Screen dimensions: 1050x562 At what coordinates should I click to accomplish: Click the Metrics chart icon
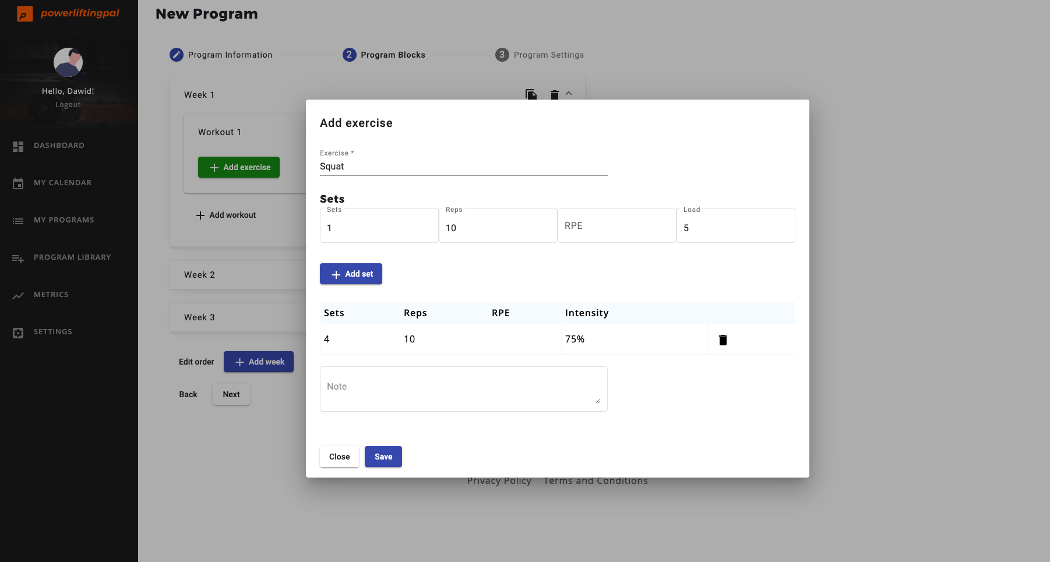18,296
